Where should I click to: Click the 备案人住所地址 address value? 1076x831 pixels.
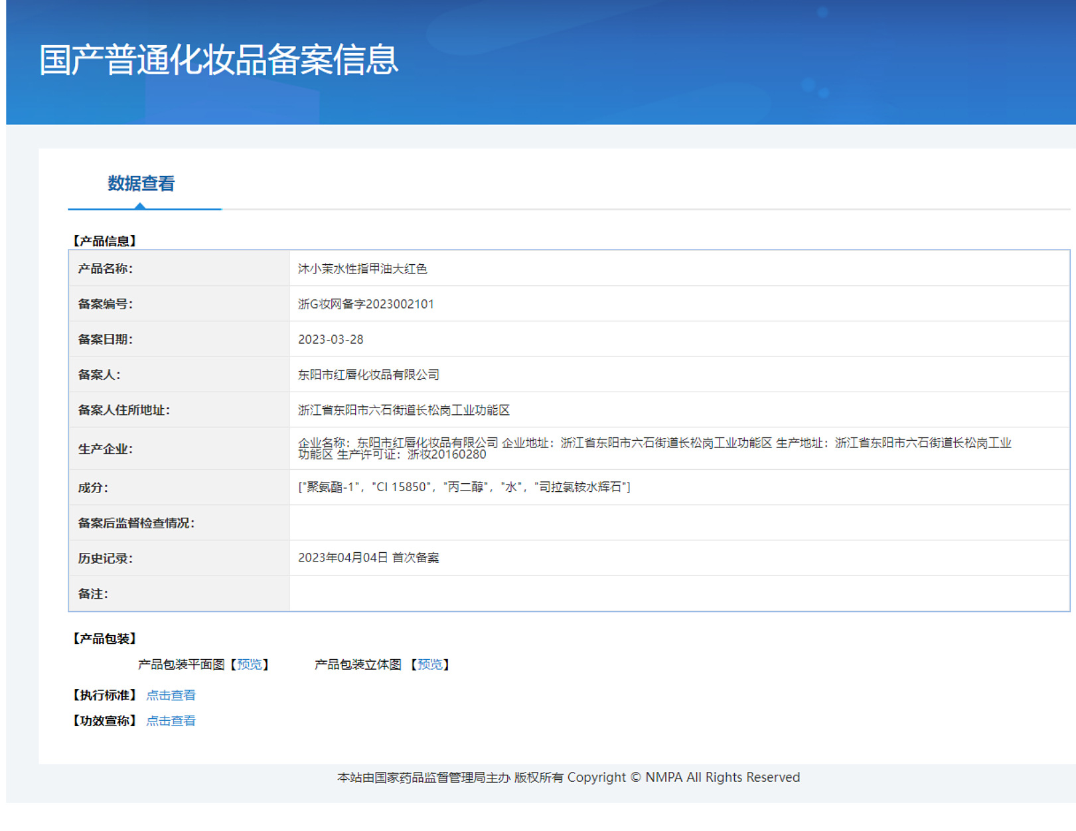[x=404, y=410]
